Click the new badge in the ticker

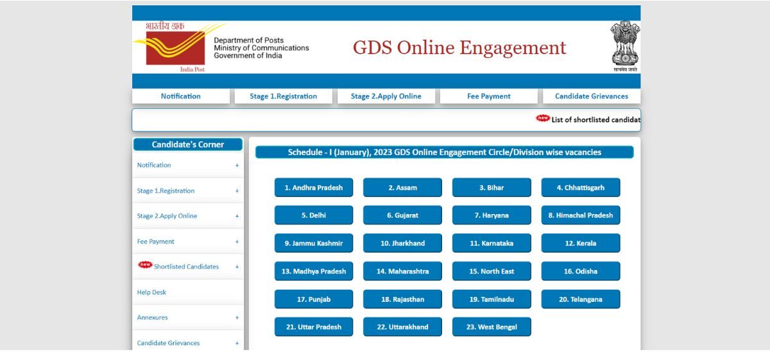click(x=543, y=119)
